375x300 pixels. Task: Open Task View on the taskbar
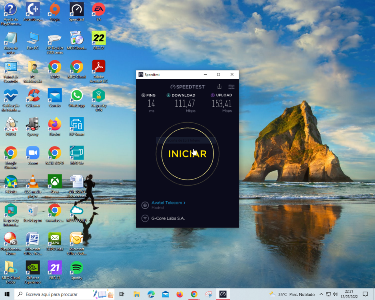point(122,294)
